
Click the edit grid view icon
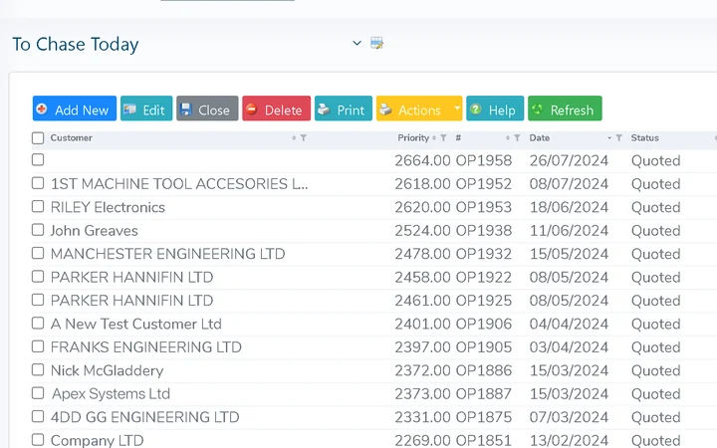click(x=376, y=43)
